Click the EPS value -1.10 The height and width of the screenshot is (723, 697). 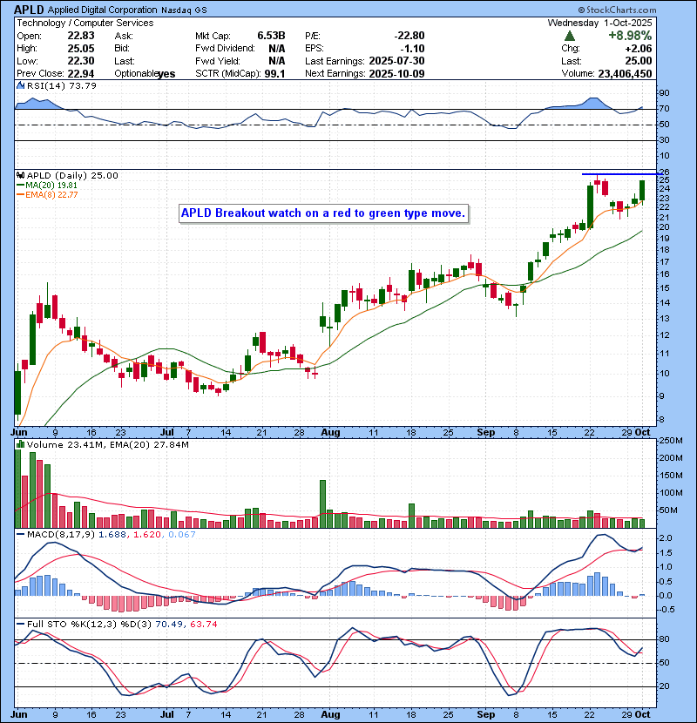[412, 49]
